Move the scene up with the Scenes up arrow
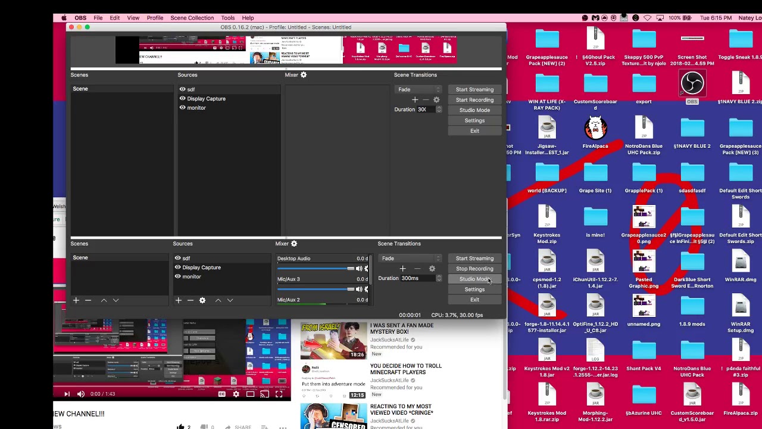The height and width of the screenshot is (429, 762). (x=104, y=300)
